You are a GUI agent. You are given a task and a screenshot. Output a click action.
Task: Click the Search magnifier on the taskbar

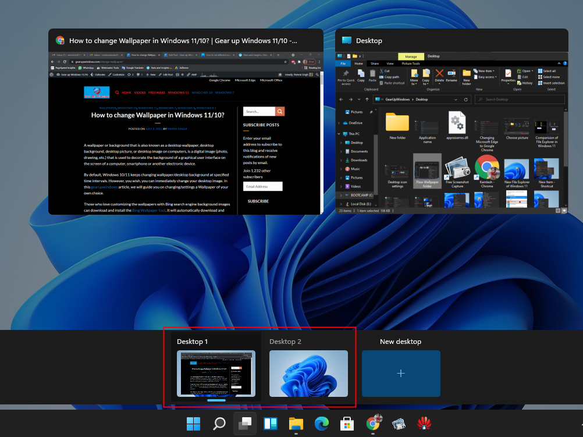pos(219,423)
